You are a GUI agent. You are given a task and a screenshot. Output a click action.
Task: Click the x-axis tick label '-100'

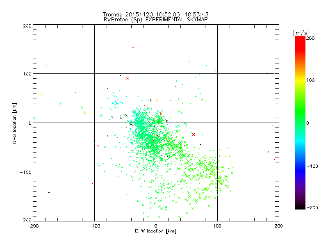coord(94,226)
